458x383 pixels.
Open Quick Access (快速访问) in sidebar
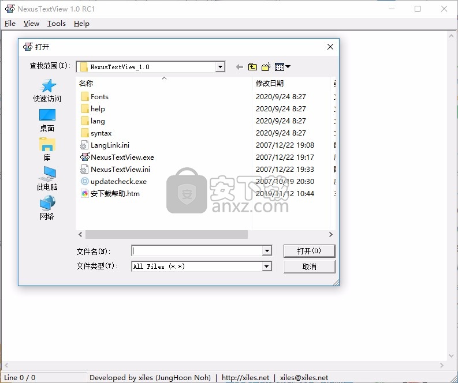(x=47, y=91)
